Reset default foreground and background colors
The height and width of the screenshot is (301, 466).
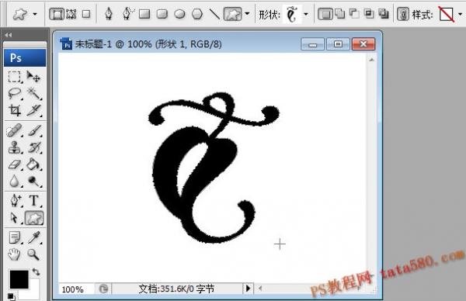(11, 296)
